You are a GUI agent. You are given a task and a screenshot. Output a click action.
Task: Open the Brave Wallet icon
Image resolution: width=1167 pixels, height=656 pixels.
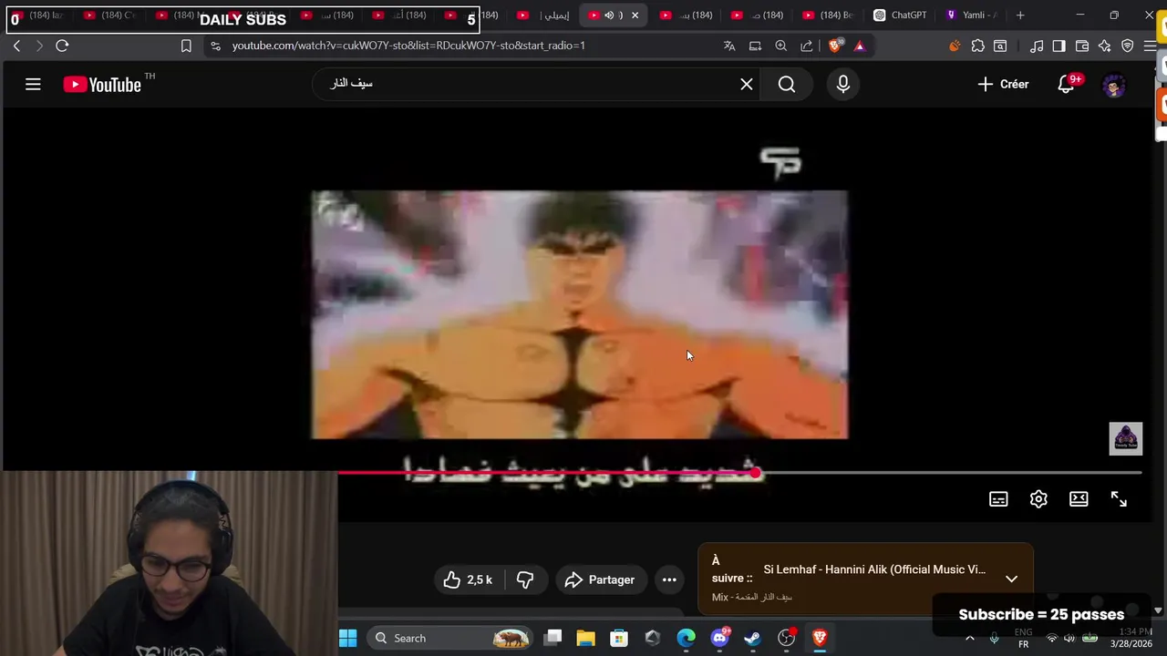(1082, 46)
